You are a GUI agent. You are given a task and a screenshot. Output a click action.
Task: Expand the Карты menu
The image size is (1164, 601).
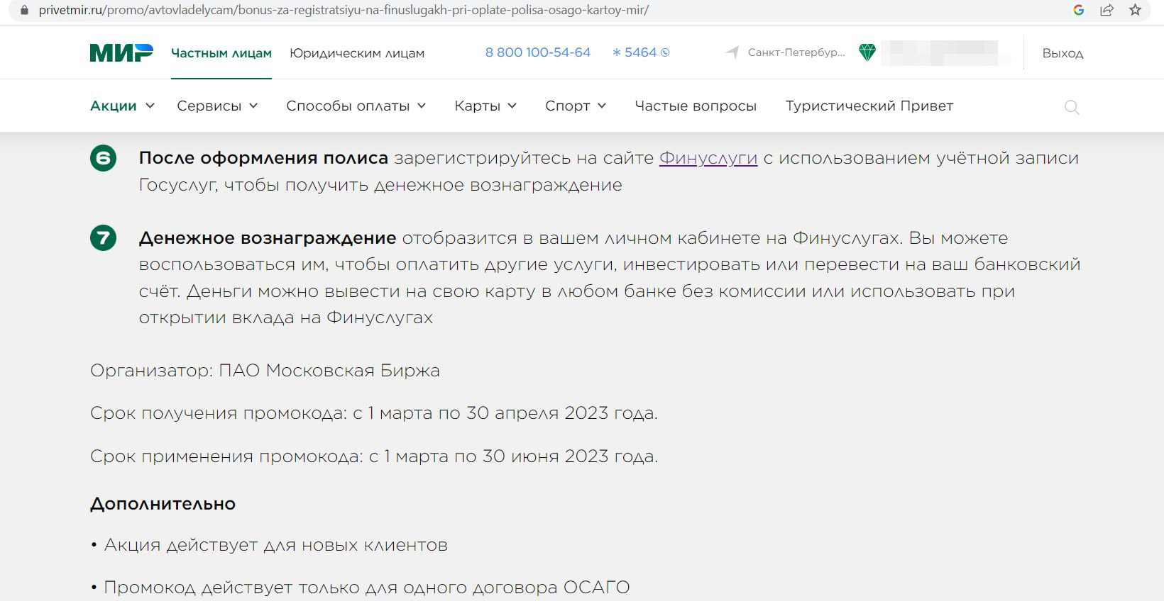pyautogui.click(x=485, y=106)
